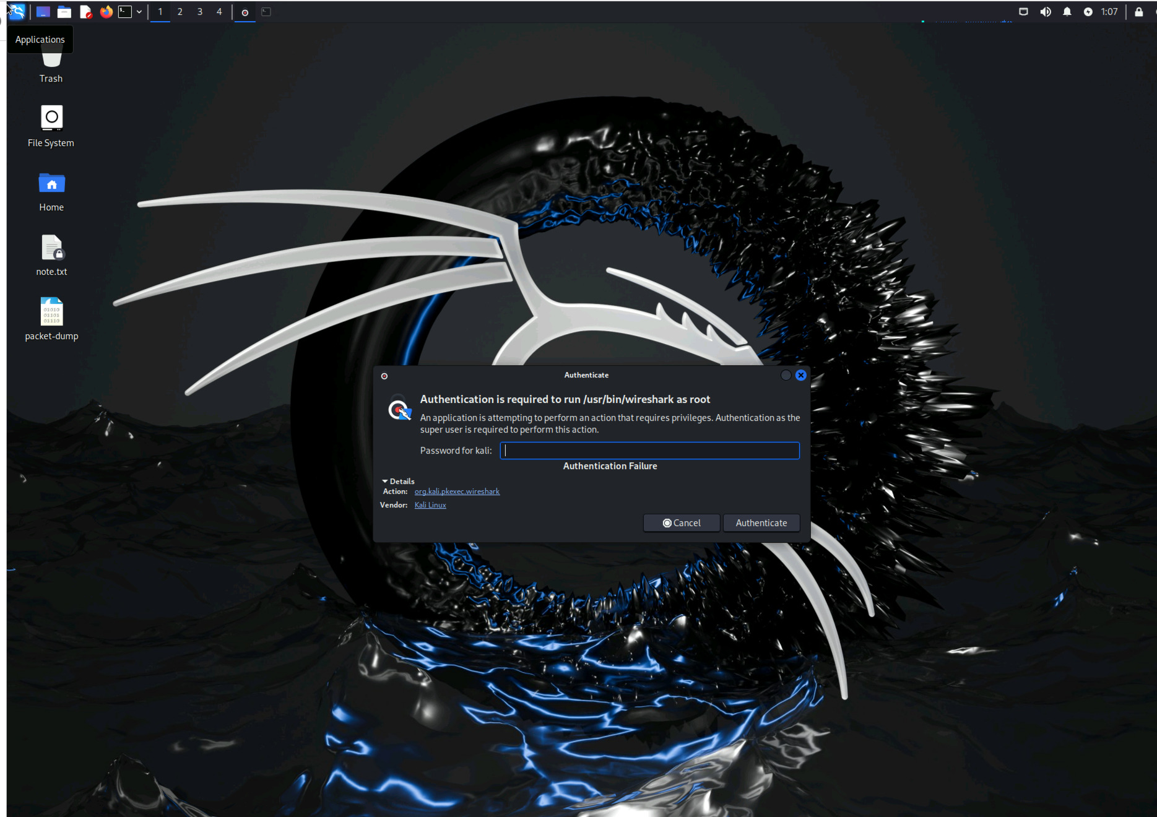Click the show desktop panel icon
Viewport: 1157px width, 817px height.
click(43, 12)
